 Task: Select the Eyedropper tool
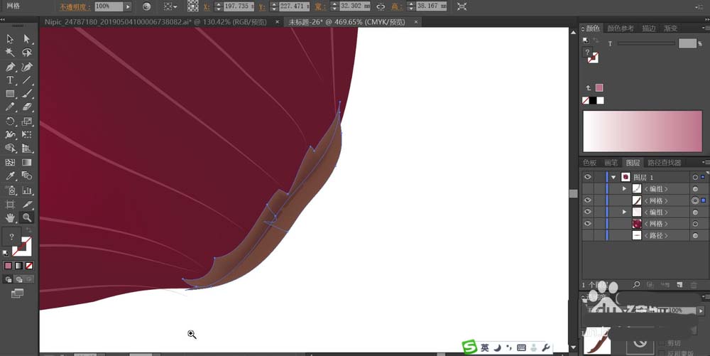tap(10, 176)
